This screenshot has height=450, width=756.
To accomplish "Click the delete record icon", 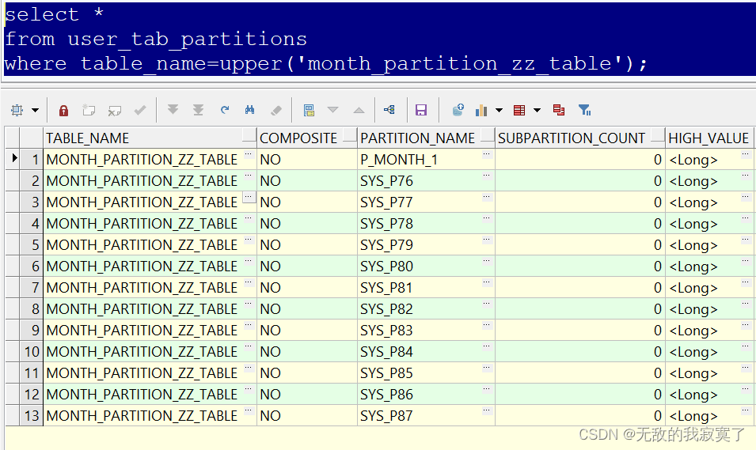I will coord(114,111).
